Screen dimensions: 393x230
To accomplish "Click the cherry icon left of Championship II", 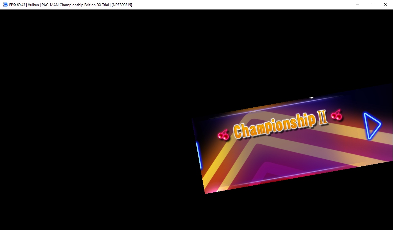I will click(x=223, y=135).
